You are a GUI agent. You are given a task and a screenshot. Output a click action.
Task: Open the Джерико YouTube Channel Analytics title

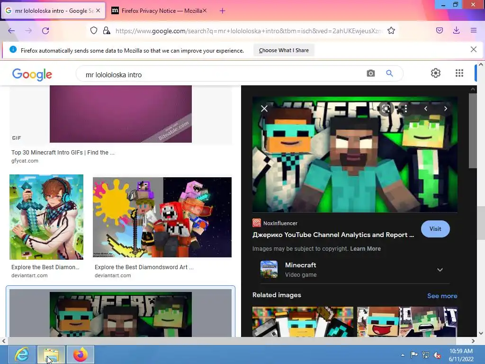click(333, 235)
